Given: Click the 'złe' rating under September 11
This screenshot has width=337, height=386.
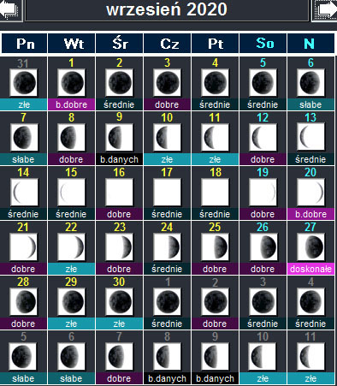Looking at the screenshot, I should (x=215, y=159).
